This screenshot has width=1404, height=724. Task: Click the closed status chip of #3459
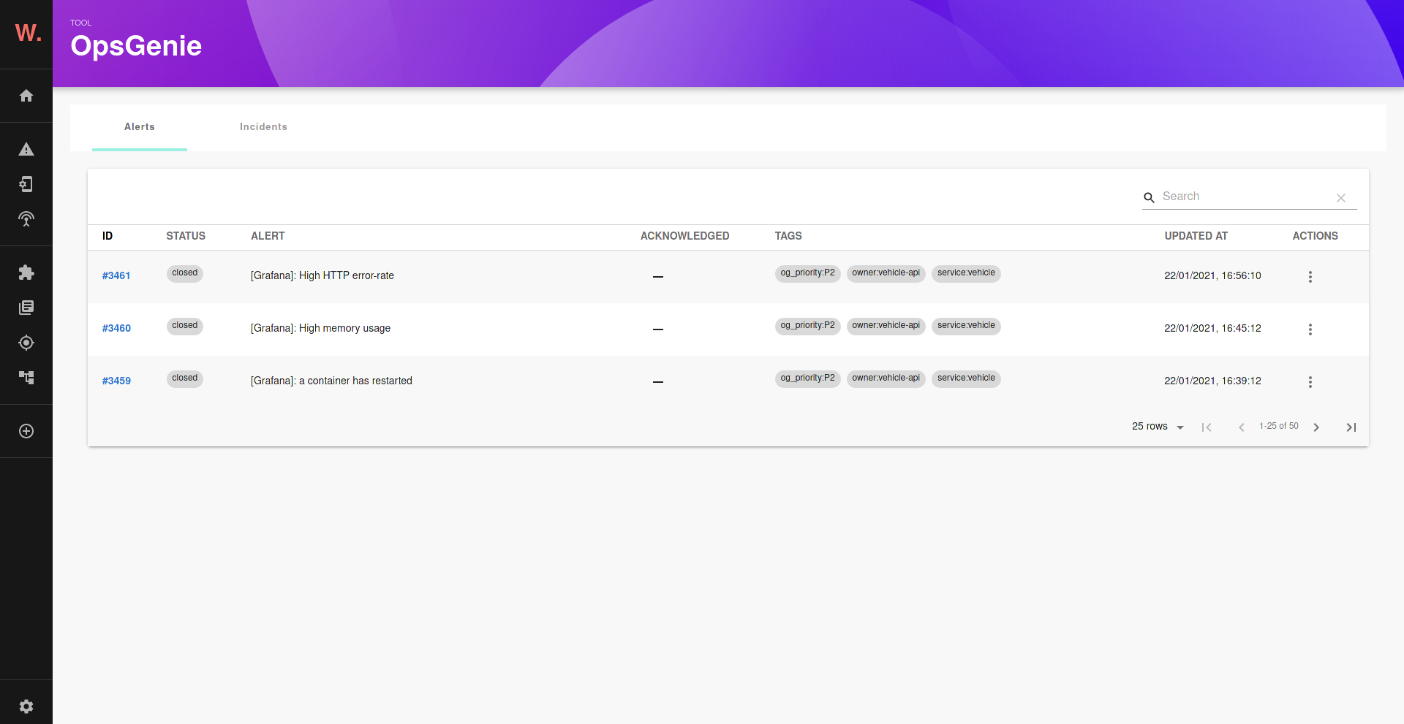coord(185,378)
